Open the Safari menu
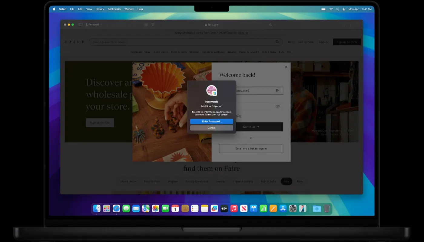 (x=63, y=9)
